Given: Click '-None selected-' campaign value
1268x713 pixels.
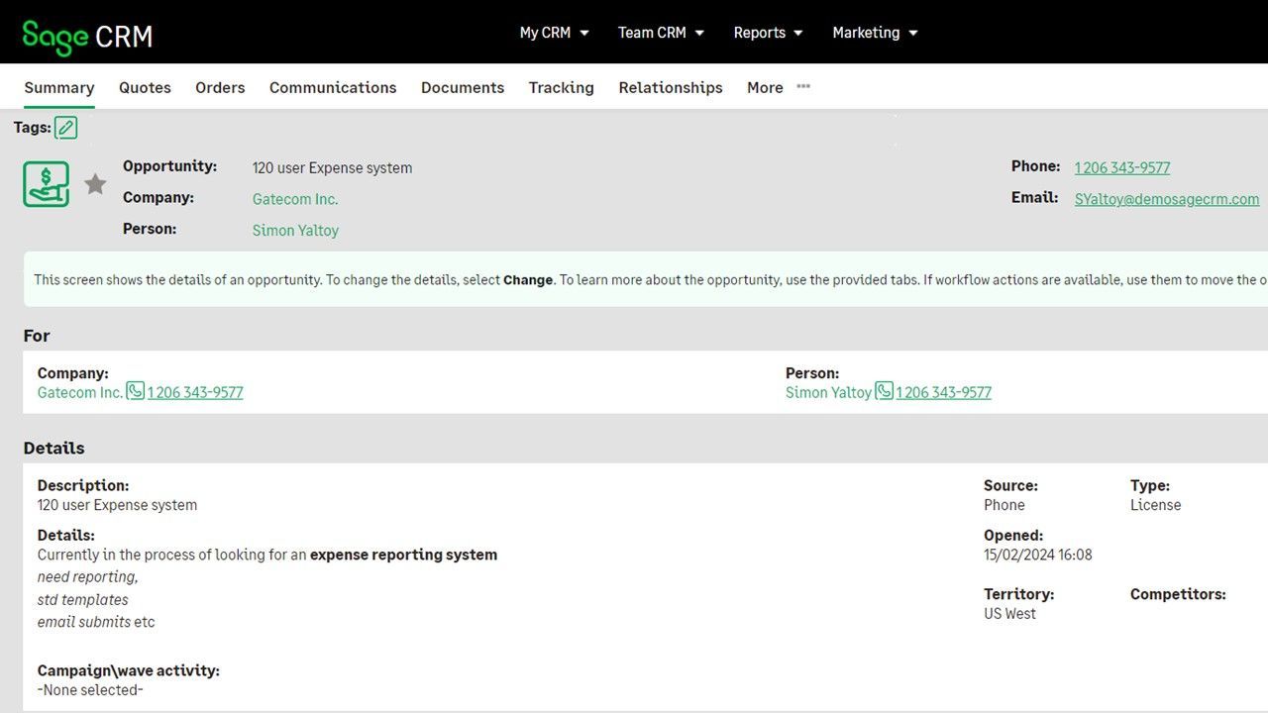Looking at the screenshot, I should (90, 690).
